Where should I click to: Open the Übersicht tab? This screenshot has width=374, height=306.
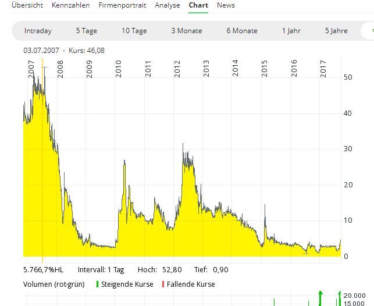(x=27, y=5)
